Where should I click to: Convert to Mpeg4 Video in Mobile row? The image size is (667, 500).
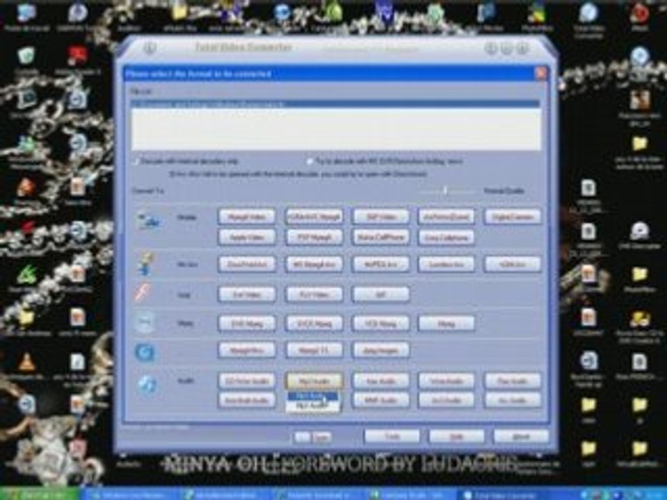[x=247, y=217]
